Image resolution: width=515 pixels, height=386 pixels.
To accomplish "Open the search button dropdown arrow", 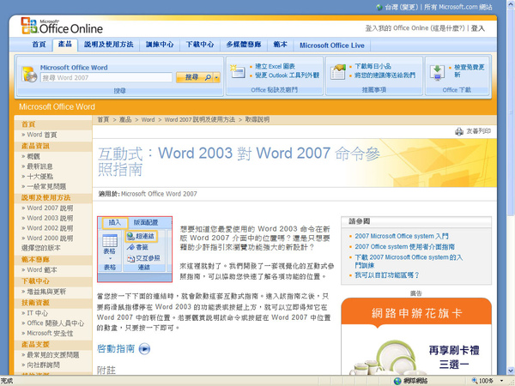I will (x=217, y=78).
